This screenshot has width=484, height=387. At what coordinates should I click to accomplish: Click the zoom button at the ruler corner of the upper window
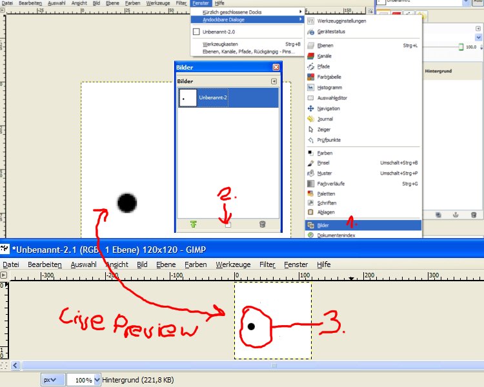(x=370, y=11)
